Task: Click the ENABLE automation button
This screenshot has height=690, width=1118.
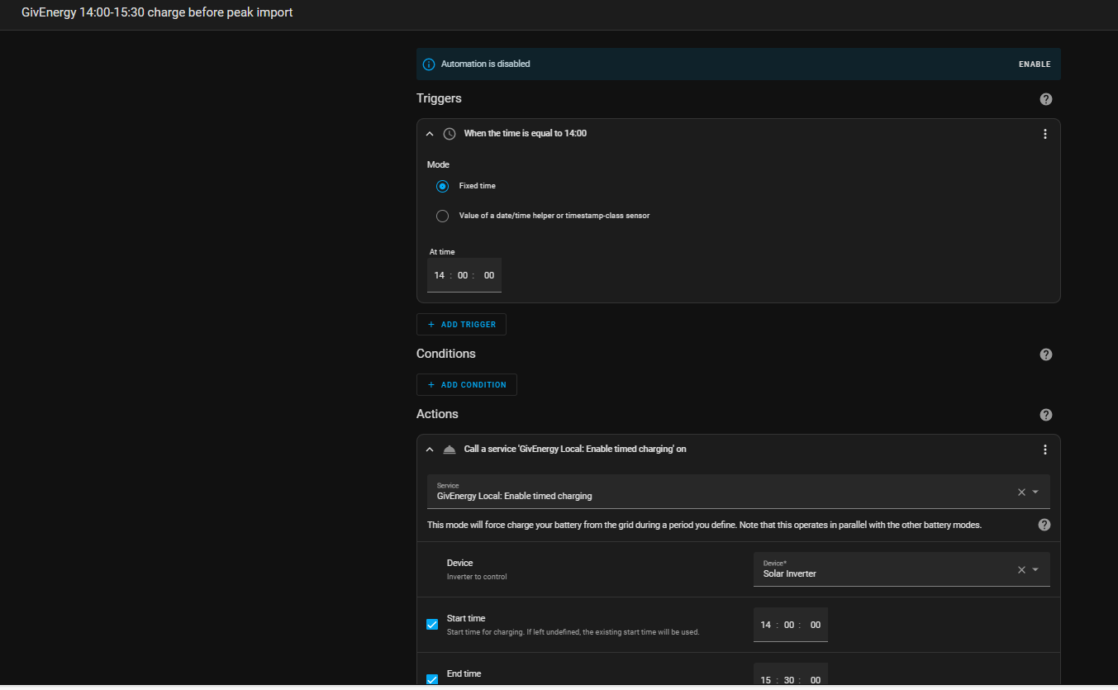Action: [x=1035, y=64]
